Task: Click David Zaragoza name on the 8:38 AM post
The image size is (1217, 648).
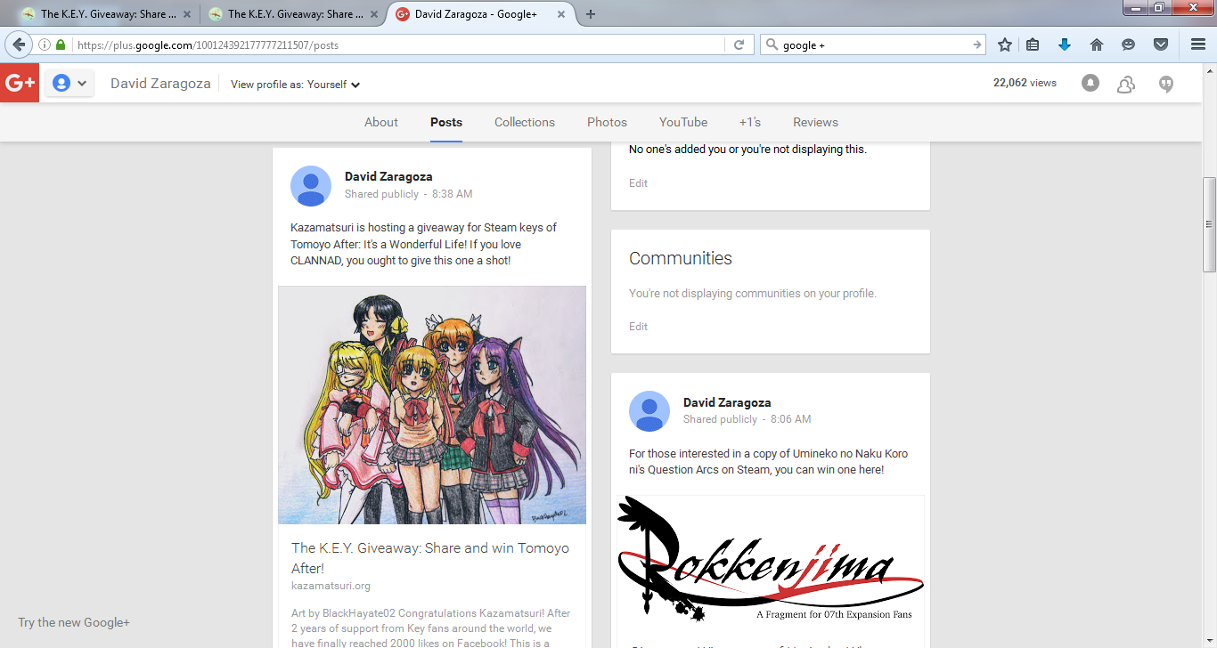Action: [388, 177]
